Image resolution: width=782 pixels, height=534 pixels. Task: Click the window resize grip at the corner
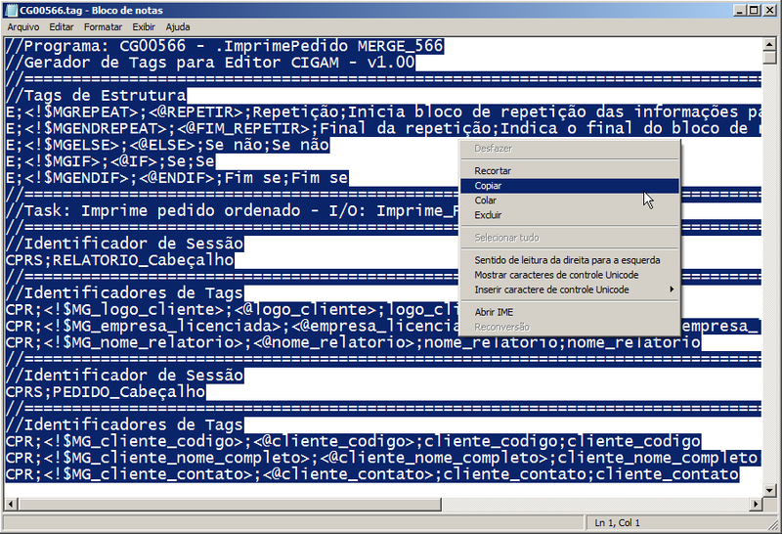770,522
